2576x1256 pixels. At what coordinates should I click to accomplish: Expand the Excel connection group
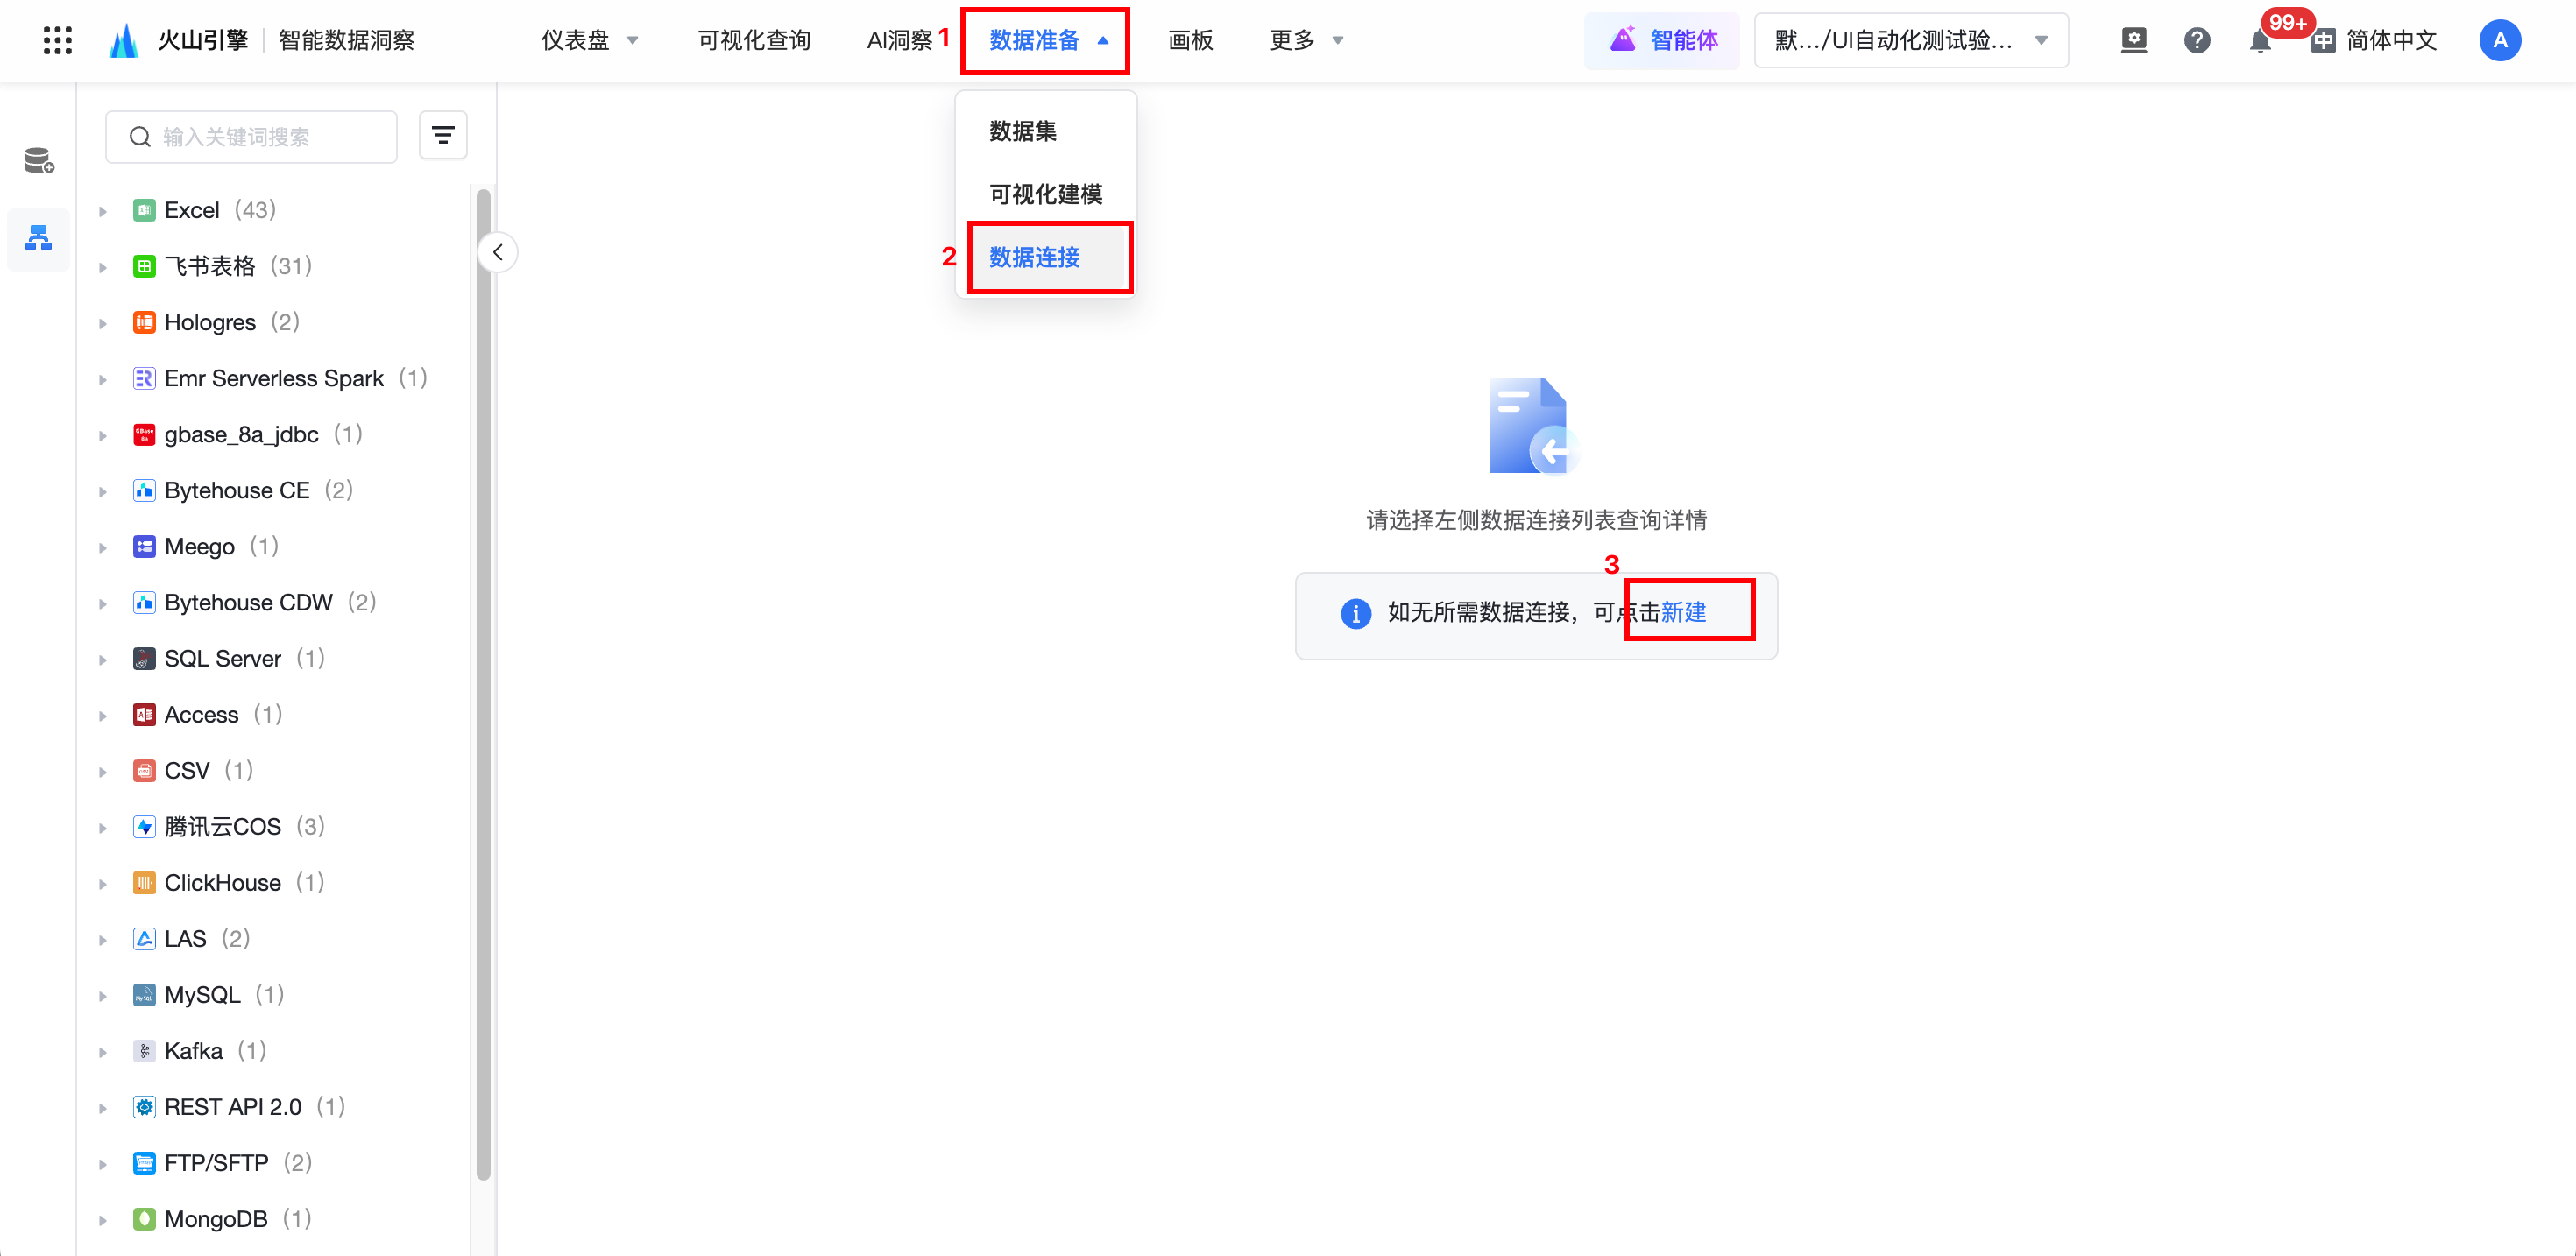(x=103, y=211)
